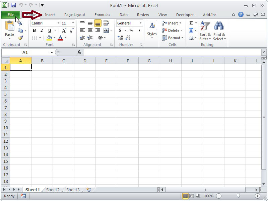The height and width of the screenshot is (201, 268).
Task: Apply Accounting dollar format
Action: pos(120,30)
